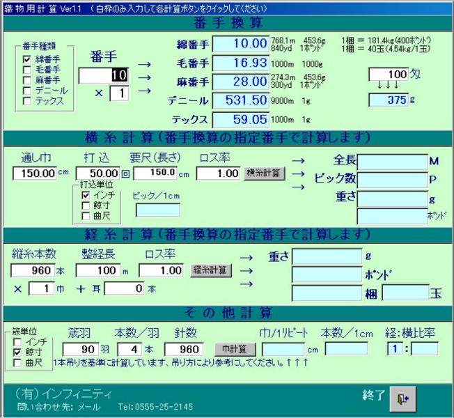Select the テックス checkbox
Viewport: 454px width, 418px height.
27,100
